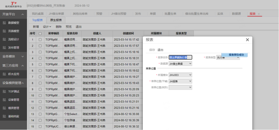Open the 菜单位置(平铺) dropdown showing JH报表

click(181, 81)
